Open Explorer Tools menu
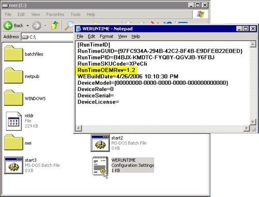Image resolution: width=259 pixels, height=197 pixels. point(75,14)
